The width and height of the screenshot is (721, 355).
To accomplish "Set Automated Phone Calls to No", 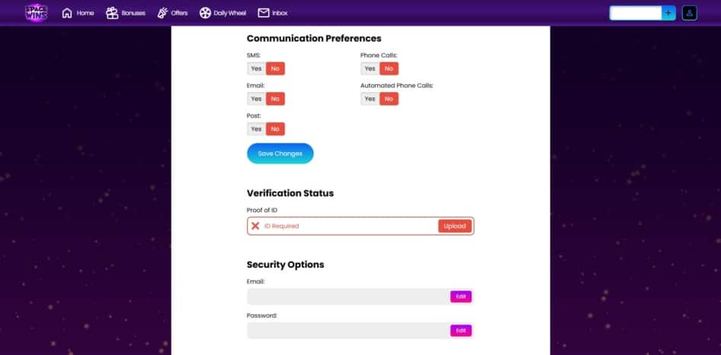I will (x=389, y=99).
